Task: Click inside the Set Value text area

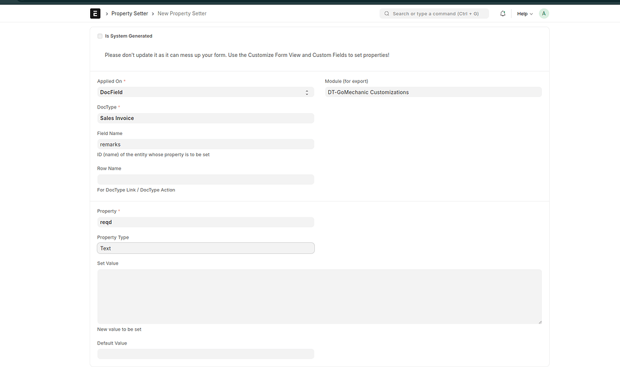Action: [x=319, y=296]
